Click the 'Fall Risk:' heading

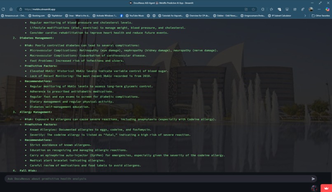point(28,171)
